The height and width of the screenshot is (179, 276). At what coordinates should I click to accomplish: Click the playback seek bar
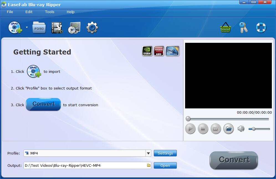(227, 119)
